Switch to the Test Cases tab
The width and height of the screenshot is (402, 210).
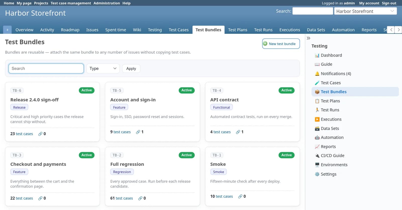click(x=179, y=30)
